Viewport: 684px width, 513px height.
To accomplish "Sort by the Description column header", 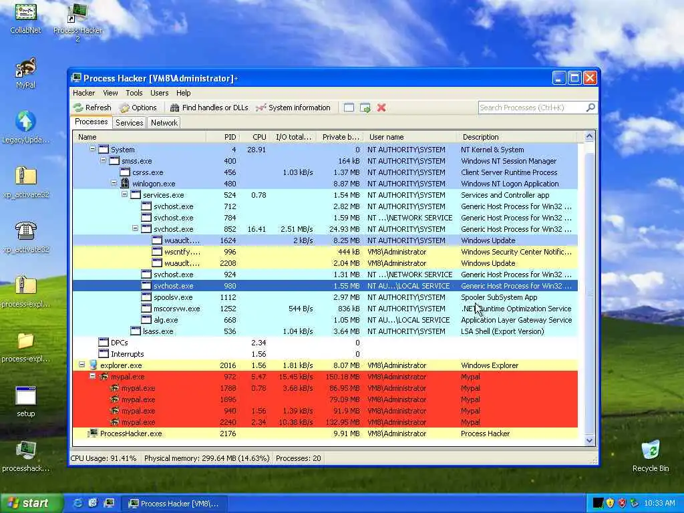I will (x=517, y=137).
